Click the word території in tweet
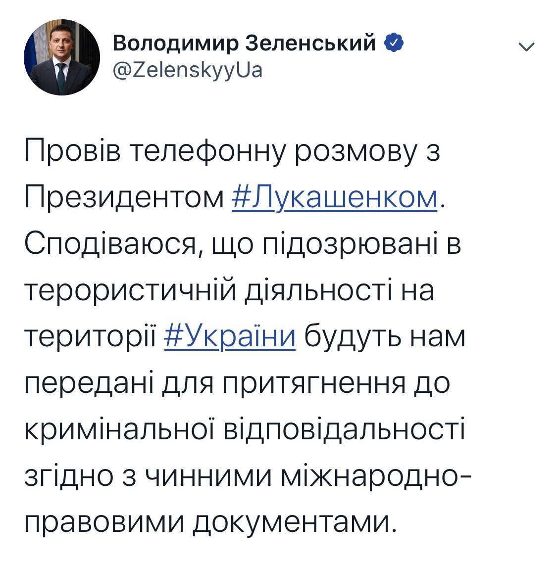 coord(90,336)
